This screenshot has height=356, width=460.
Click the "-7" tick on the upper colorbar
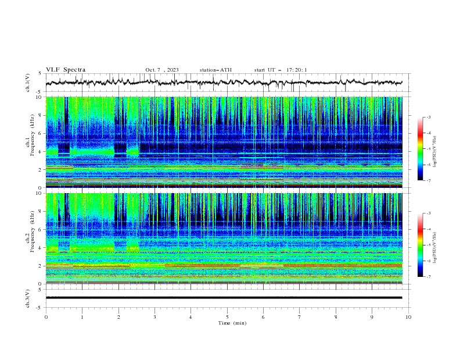428,180
